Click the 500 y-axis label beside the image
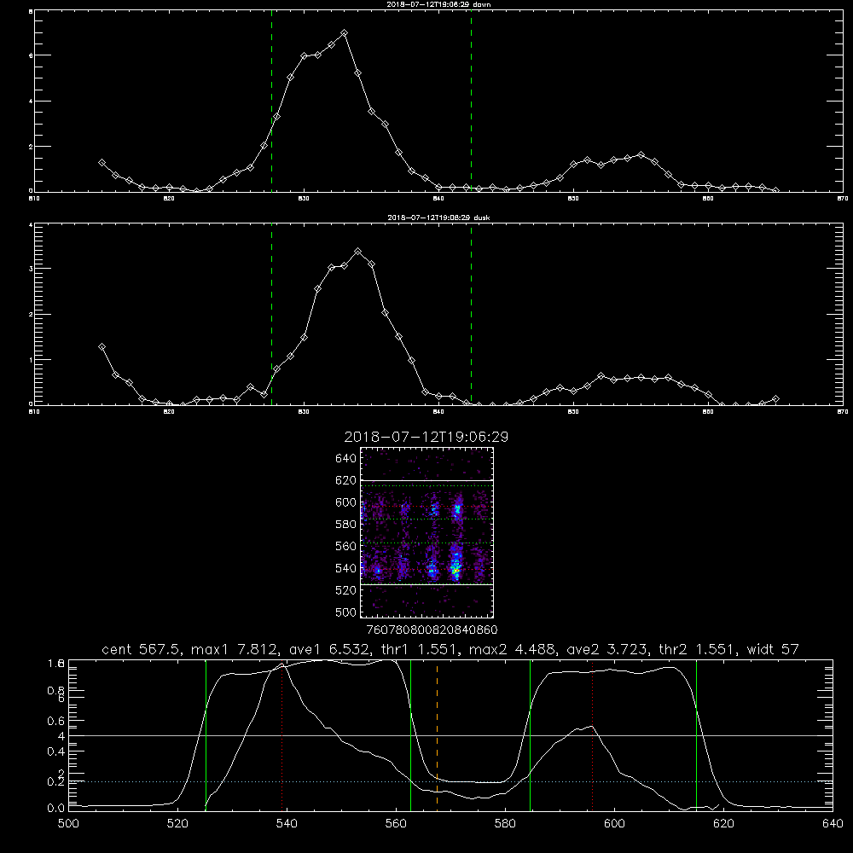 click(x=346, y=612)
